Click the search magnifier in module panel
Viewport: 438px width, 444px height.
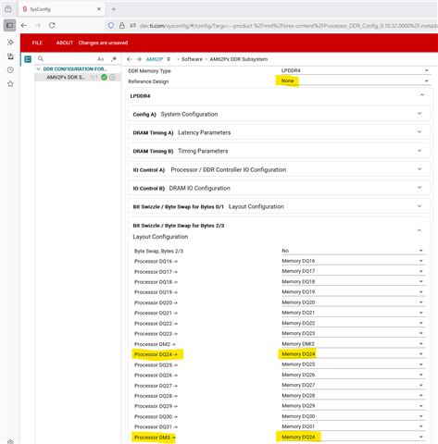pyautogui.click(x=41, y=58)
